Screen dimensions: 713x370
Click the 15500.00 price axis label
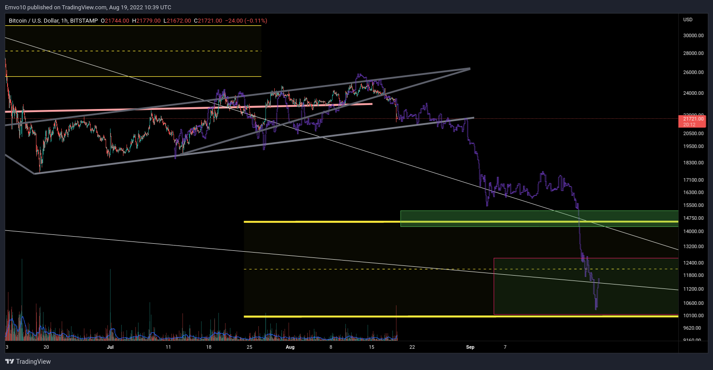tap(693, 205)
